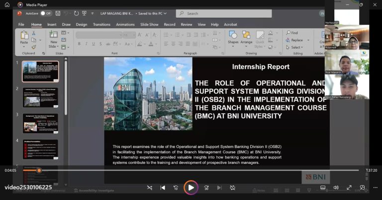
Task: Click the Redo icon
Action: (76, 13)
